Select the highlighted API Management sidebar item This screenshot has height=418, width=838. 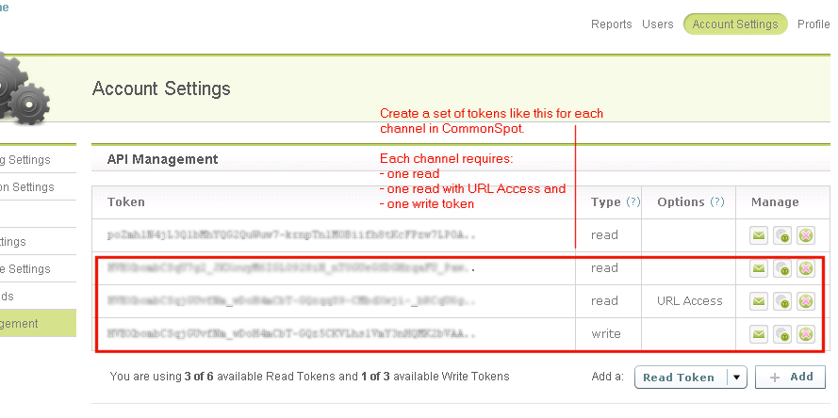pos(33,324)
